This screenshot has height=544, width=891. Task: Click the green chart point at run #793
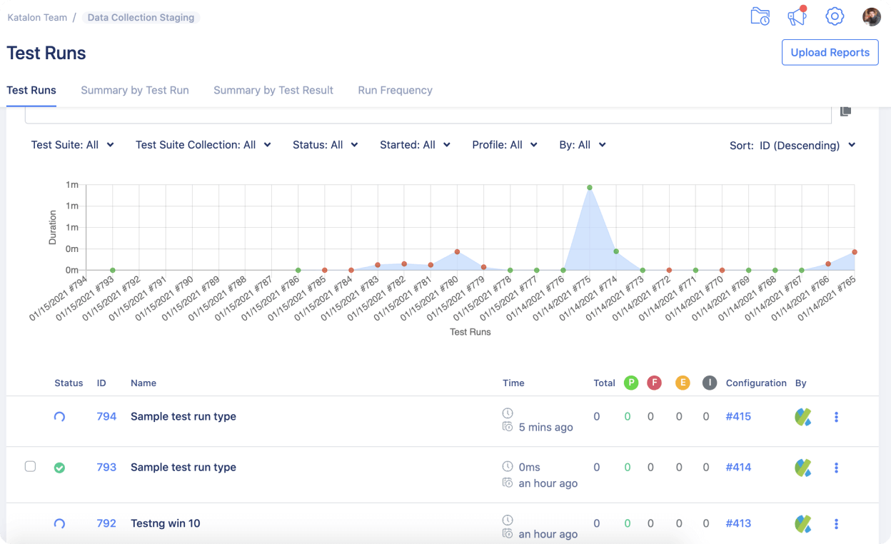click(113, 271)
